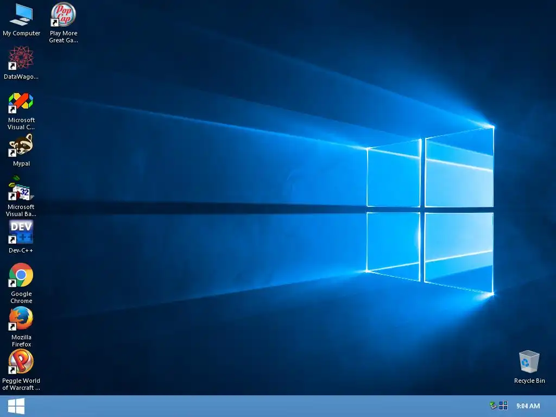Open the Dev-C++ desktop icon
The height and width of the screenshot is (417, 556).
(21, 232)
